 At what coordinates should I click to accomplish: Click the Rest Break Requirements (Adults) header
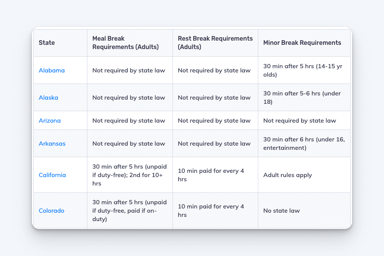pos(215,43)
